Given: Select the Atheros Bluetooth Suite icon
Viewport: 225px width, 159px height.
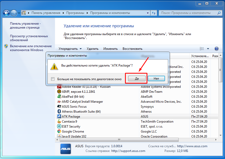Looking at the screenshot, I should click(59, 111).
